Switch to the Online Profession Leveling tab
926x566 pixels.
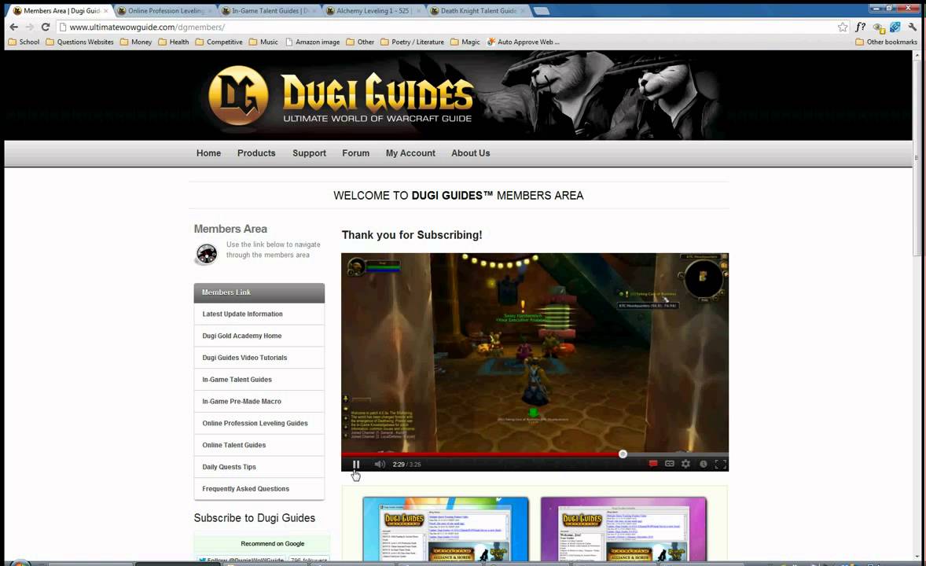point(164,11)
